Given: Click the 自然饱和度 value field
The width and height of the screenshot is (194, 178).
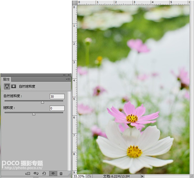Looking at the screenshot, I should tap(57, 96).
